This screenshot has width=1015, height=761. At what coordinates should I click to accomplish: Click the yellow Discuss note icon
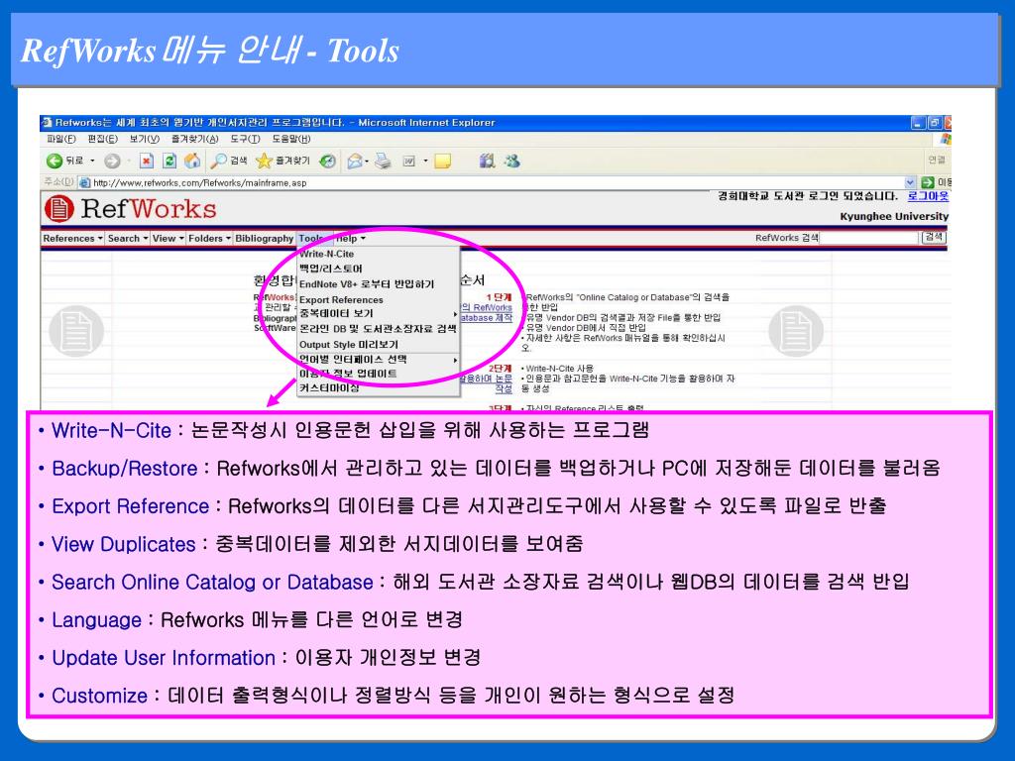pos(443,162)
